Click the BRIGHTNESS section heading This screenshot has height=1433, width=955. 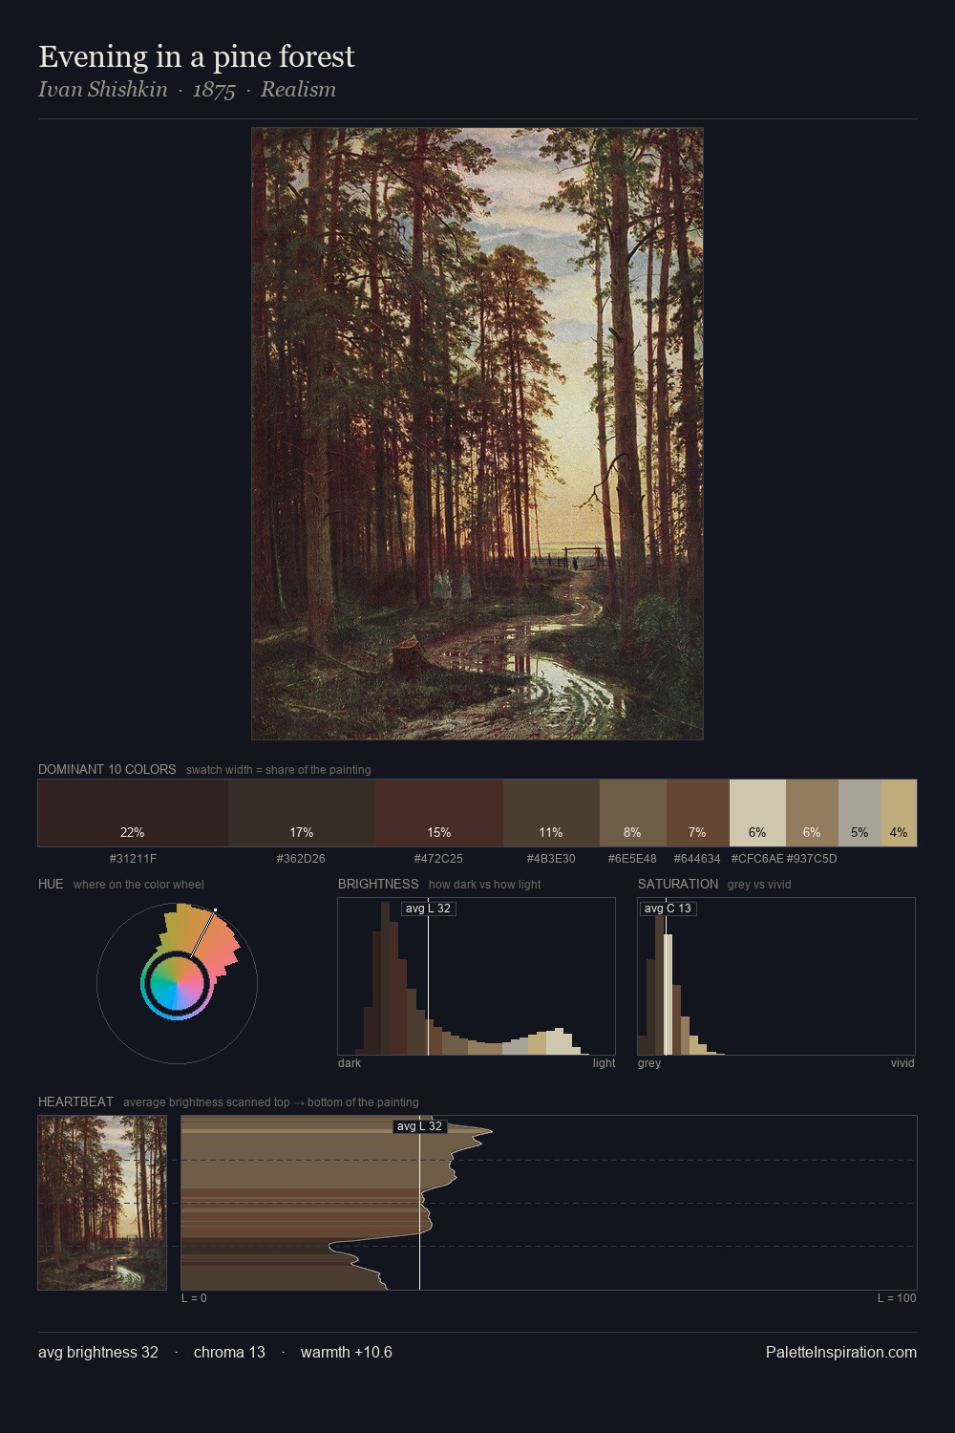378,884
